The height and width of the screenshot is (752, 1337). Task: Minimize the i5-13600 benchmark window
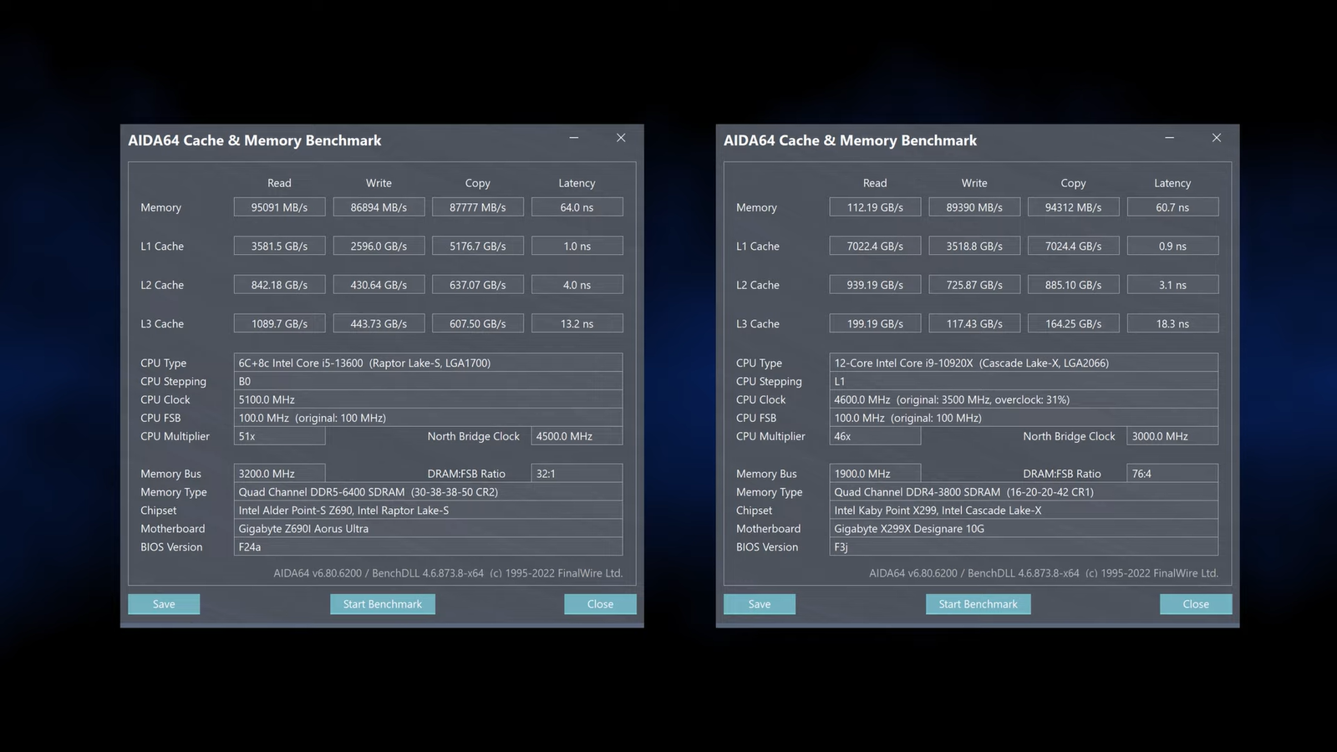(574, 138)
